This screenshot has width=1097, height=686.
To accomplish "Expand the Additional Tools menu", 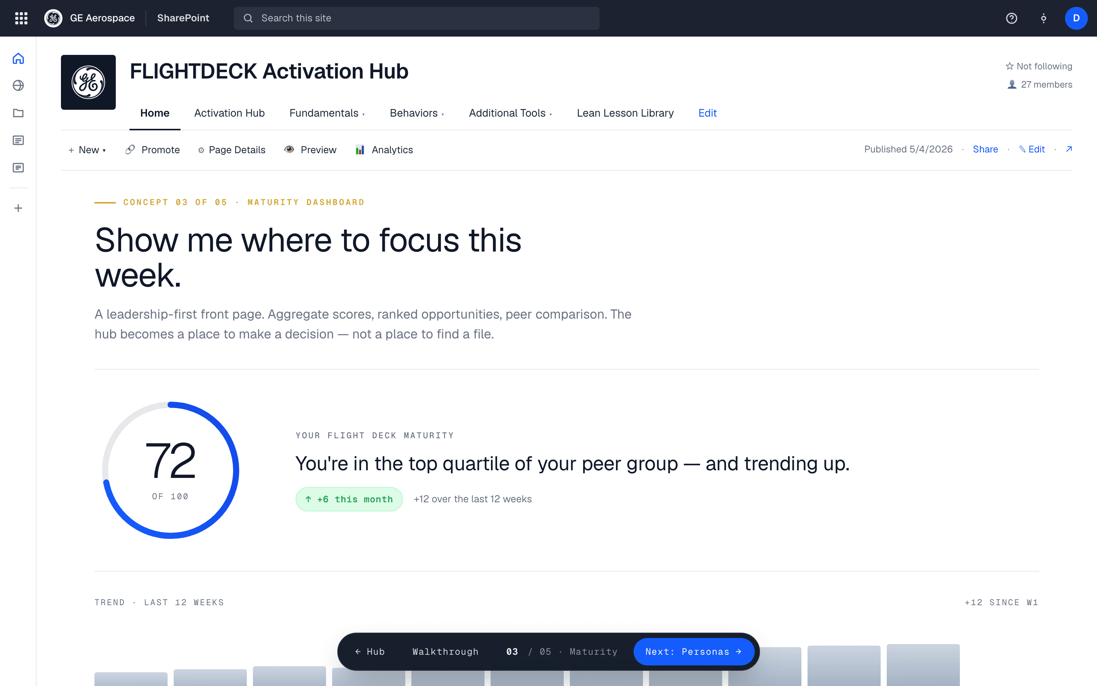I will (x=510, y=113).
